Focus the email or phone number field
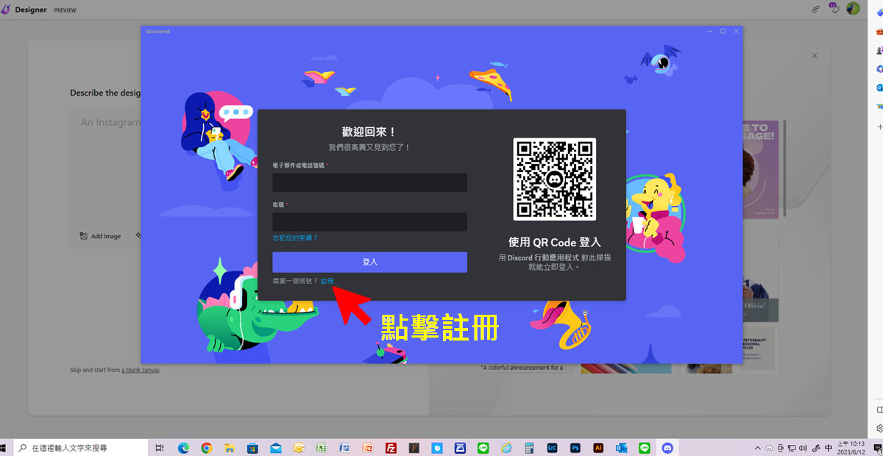Screen dimensions: 883x456 (369, 182)
